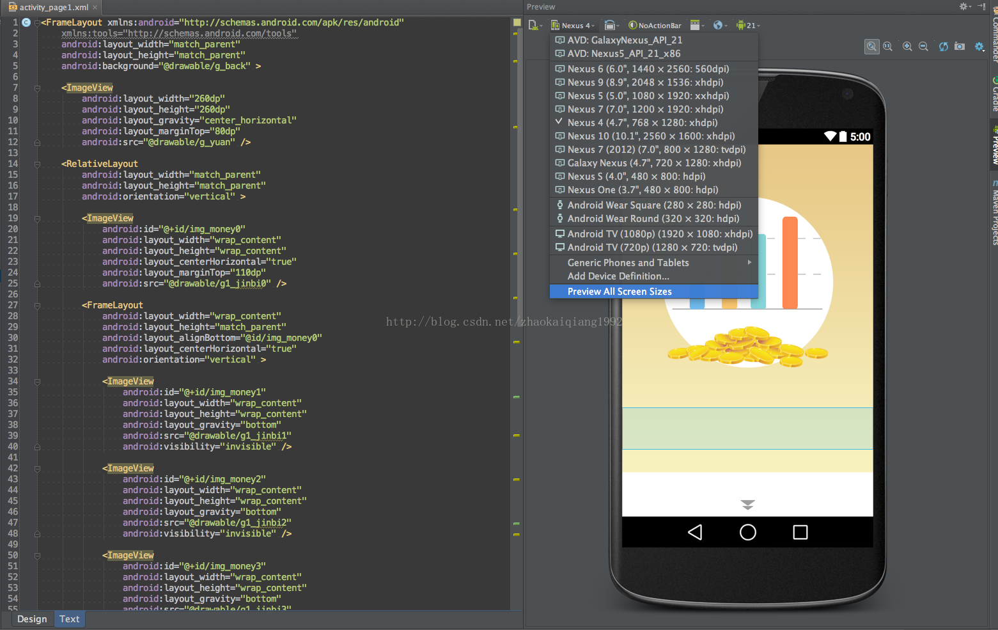Viewport: 998px width, 630px height.
Task: Click the hide Preview panel icon
Action: click(981, 6)
